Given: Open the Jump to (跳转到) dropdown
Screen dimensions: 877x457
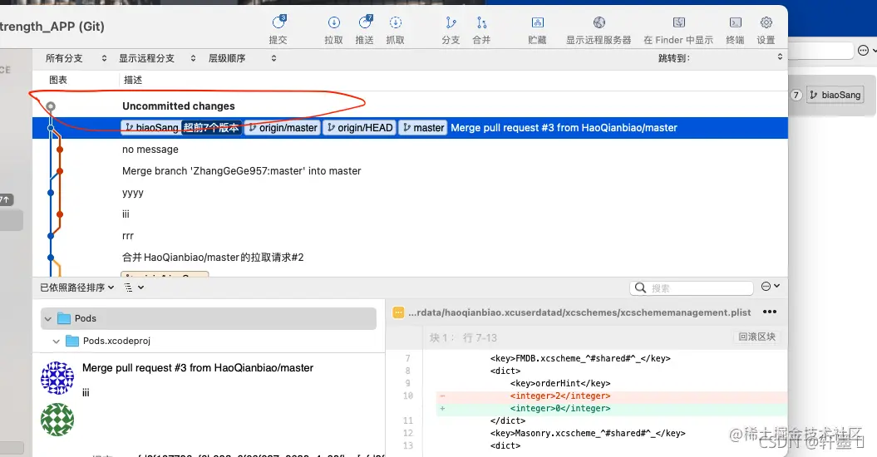Looking at the screenshot, I should tap(721, 58).
